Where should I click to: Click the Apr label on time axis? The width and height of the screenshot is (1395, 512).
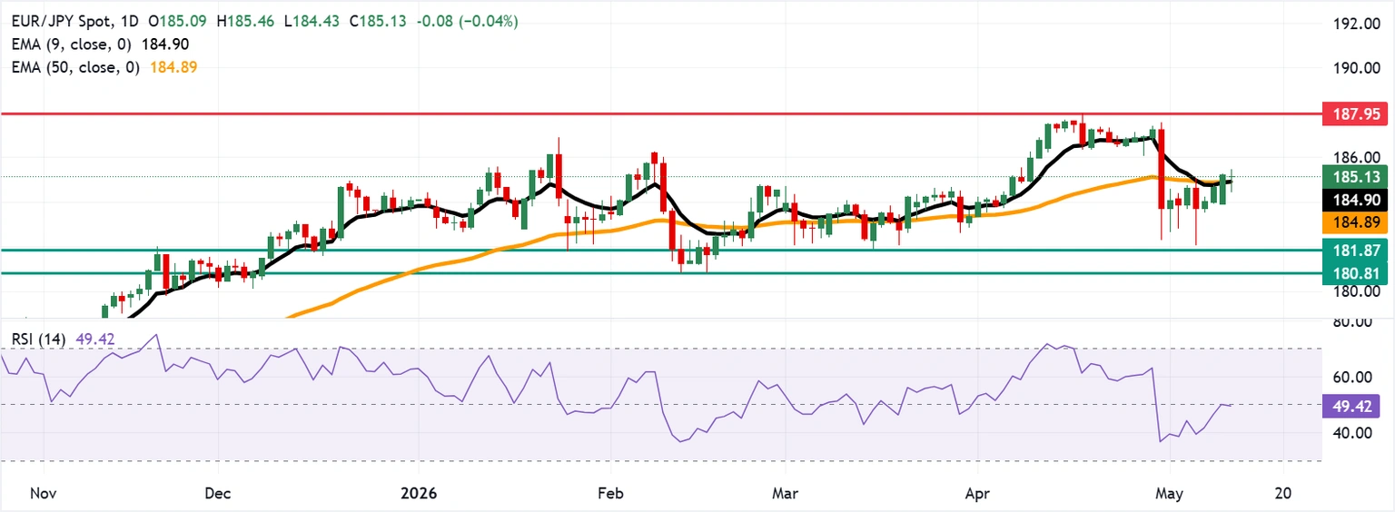point(976,494)
